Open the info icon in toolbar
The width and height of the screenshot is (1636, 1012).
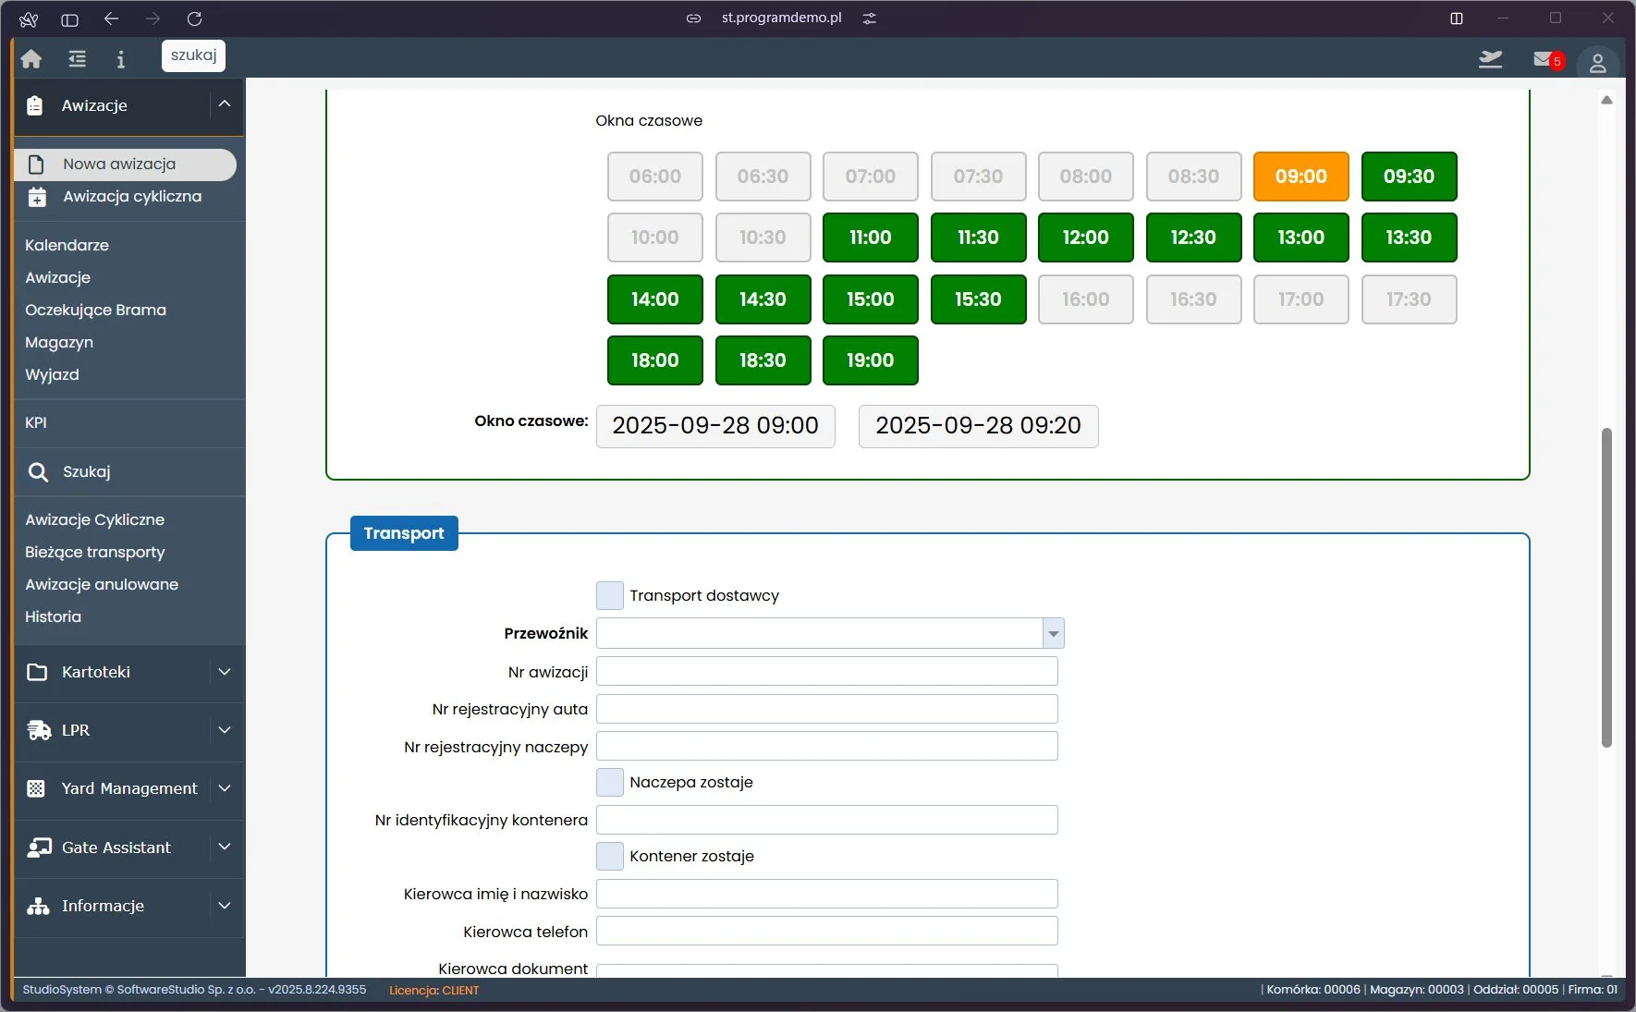pyautogui.click(x=120, y=59)
